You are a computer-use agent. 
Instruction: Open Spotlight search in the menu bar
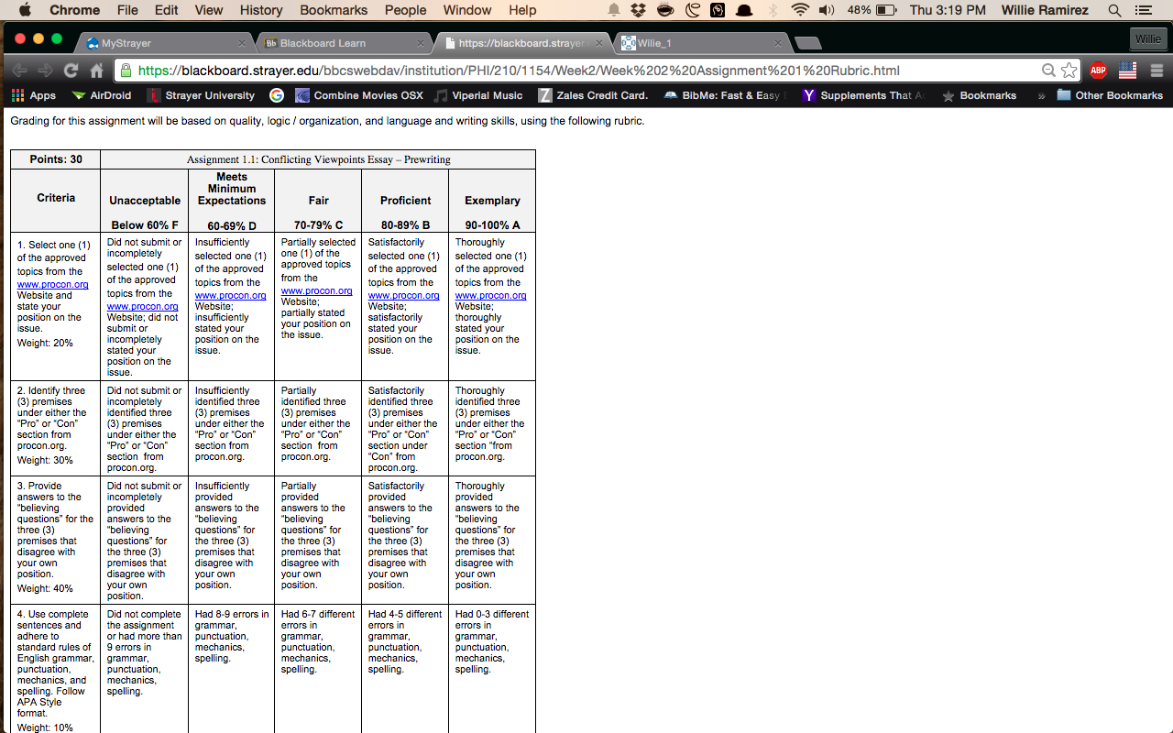point(1114,10)
